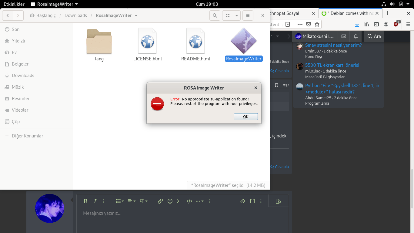Open the alignment dropdown in the editor
This screenshot has width=414, height=233.
132,201
